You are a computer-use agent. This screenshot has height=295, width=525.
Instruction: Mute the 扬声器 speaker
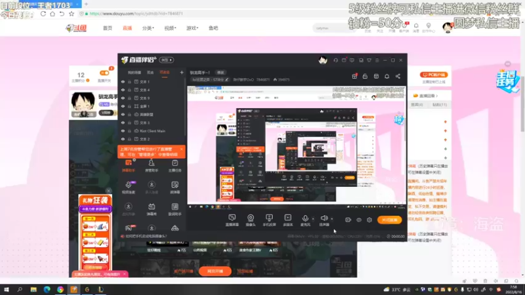tap(324, 220)
